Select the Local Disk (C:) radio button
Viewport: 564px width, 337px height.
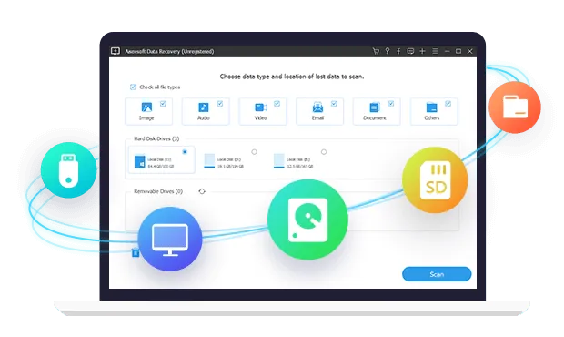(185, 152)
